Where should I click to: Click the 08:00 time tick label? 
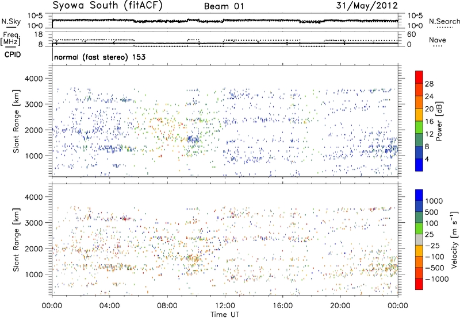point(167,306)
